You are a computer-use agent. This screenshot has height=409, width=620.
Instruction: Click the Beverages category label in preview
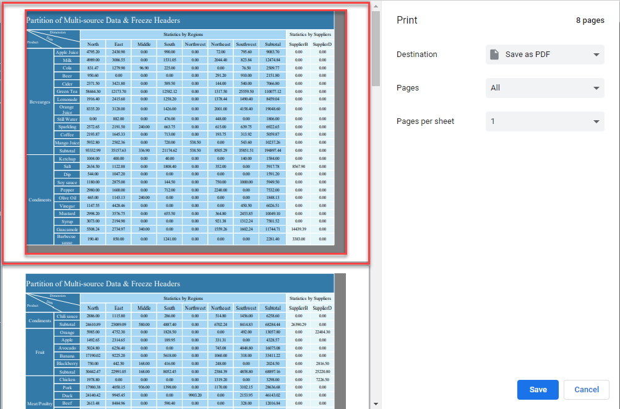click(40, 102)
